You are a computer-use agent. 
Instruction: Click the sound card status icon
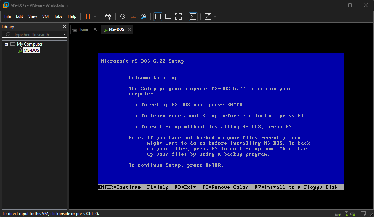[x=353, y=214]
